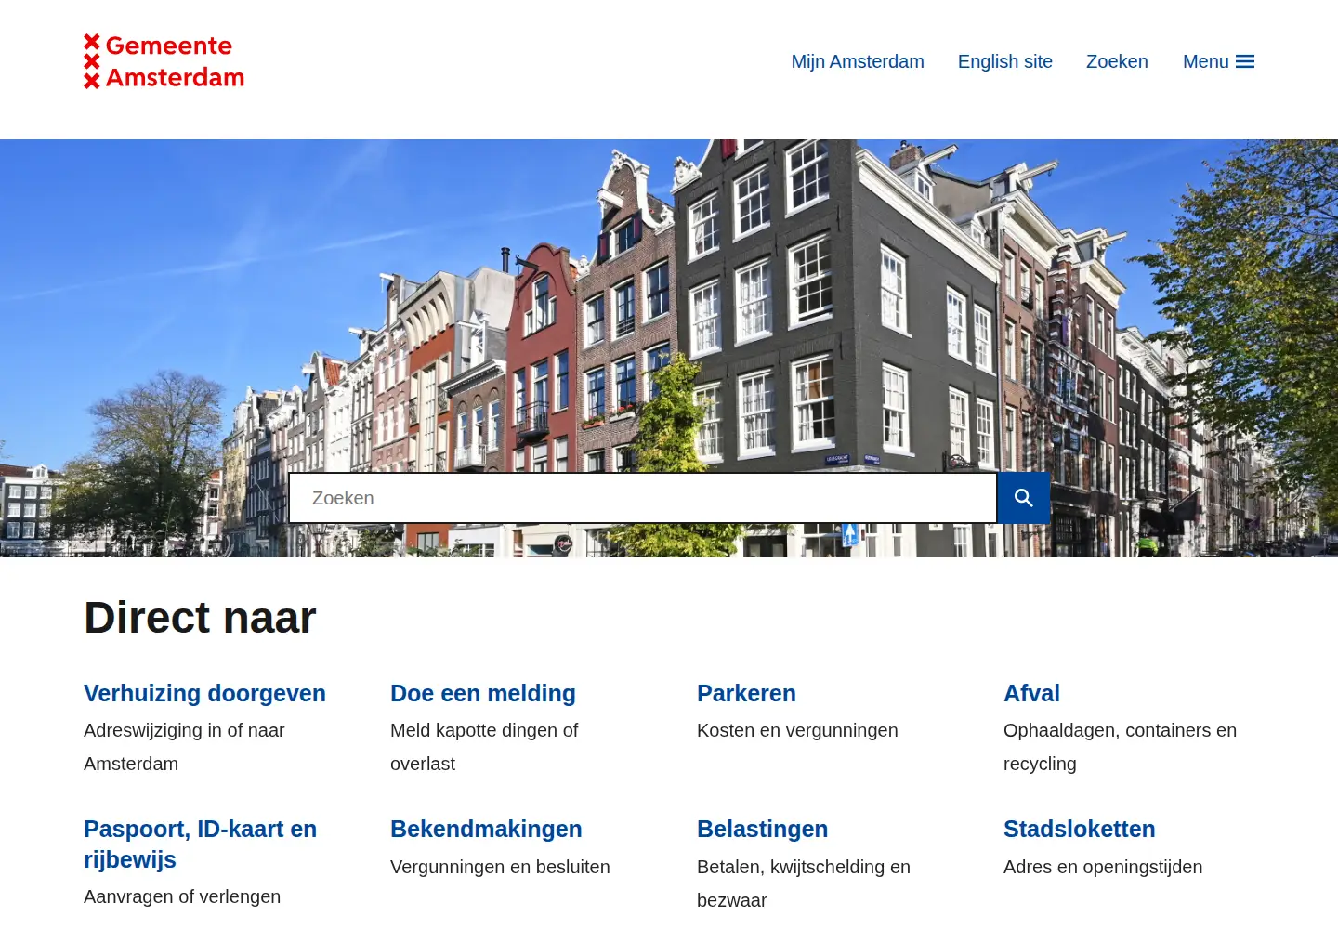Screen dimensions: 1338x929
Task: Click text "Adreswijziging in of naar Amsterdam"
Action: tap(184, 747)
